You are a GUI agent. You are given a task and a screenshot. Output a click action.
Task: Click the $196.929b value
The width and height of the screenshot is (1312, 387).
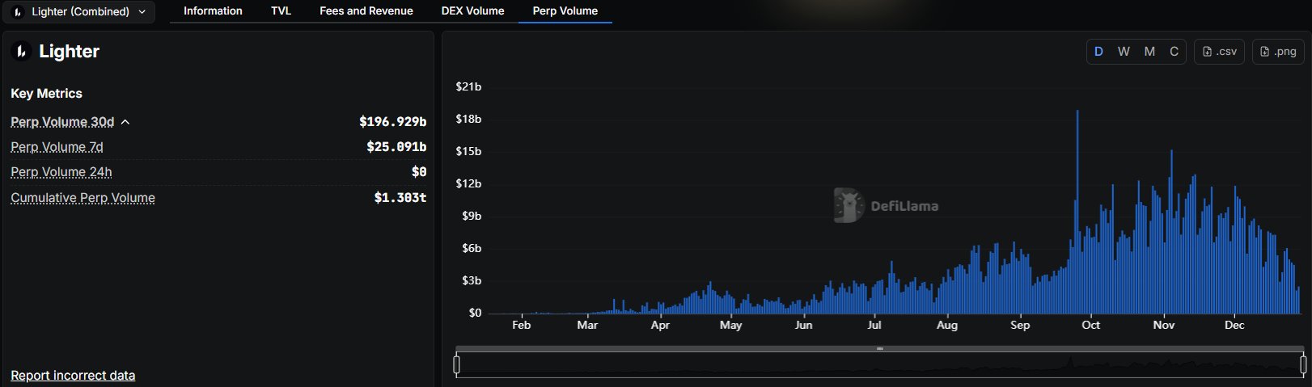392,122
